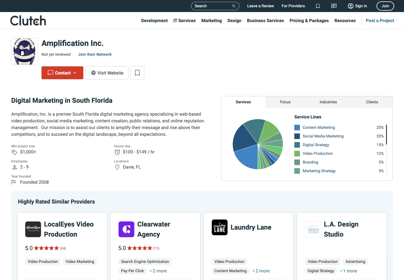This screenshot has width=404, height=280.
Task: Click the Join button
Action: [x=385, y=6]
